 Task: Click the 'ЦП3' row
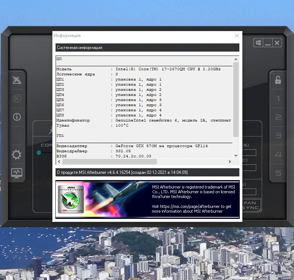pos(109,90)
